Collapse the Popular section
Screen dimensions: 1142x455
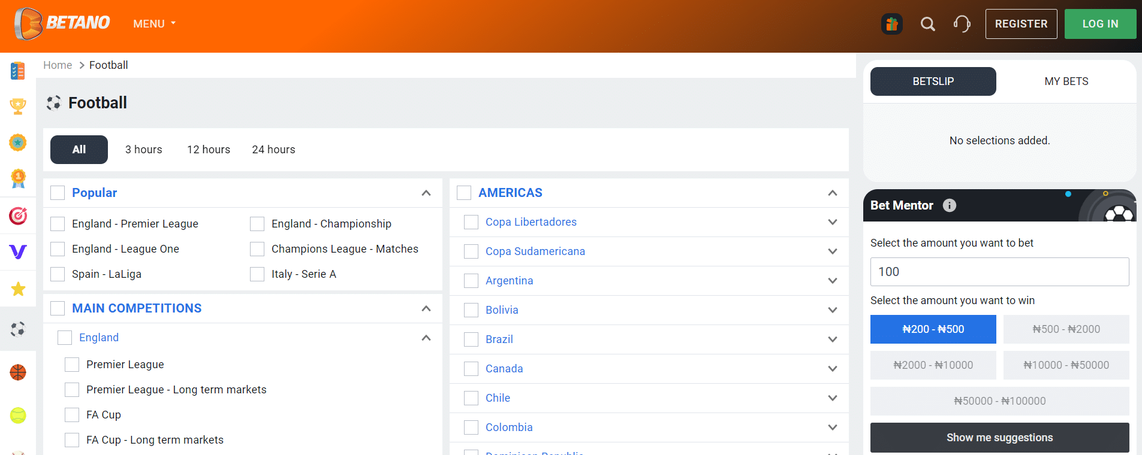426,193
